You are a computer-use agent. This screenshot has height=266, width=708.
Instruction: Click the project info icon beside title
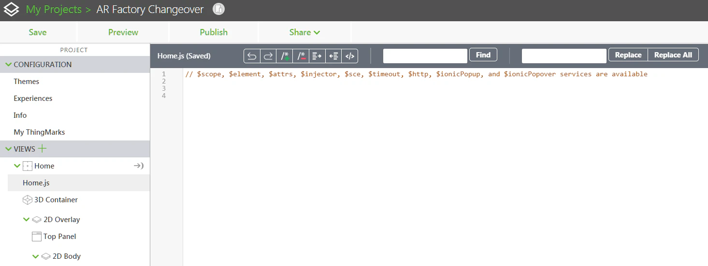point(219,9)
